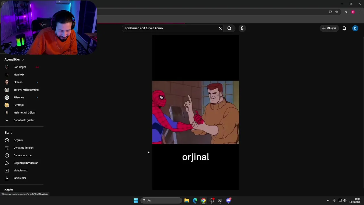
Task: Click RRaenee channel avatar
Action: (7, 97)
